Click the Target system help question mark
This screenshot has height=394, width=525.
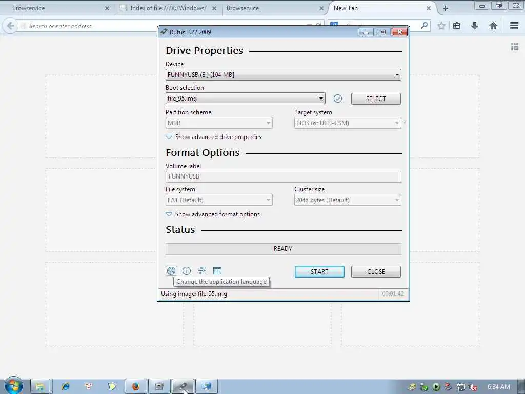pos(405,122)
